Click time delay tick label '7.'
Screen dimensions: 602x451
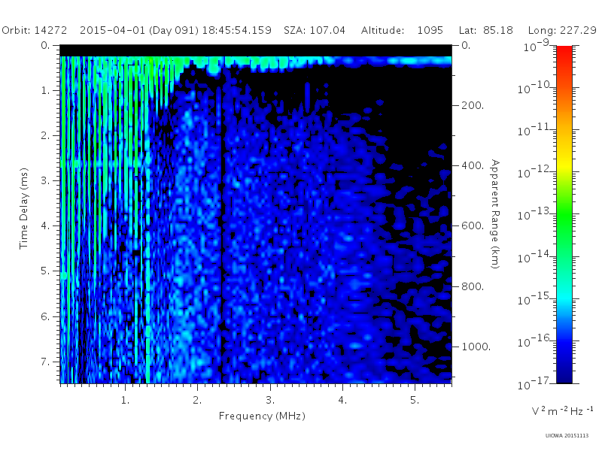(x=46, y=362)
